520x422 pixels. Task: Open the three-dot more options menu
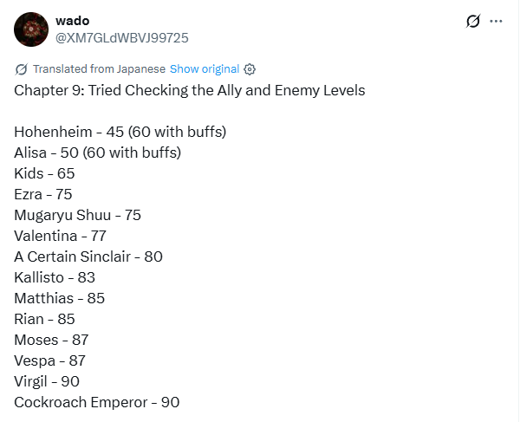[496, 21]
